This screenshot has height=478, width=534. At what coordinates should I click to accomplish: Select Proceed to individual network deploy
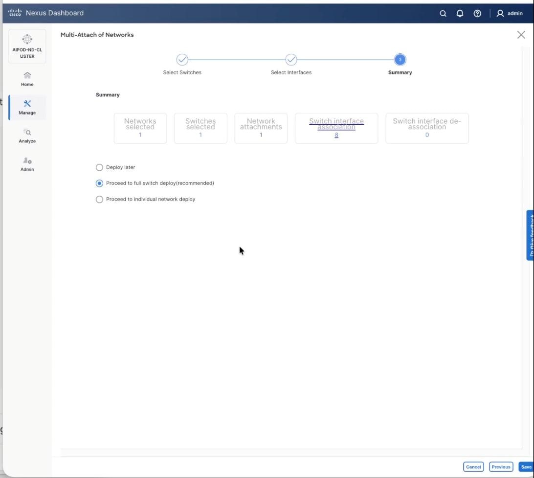coord(99,199)
